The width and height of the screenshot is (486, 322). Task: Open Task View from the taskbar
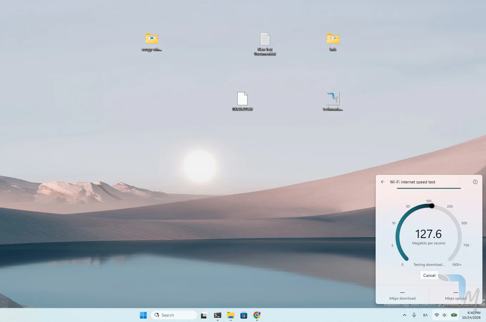click(x=204, y=315)
